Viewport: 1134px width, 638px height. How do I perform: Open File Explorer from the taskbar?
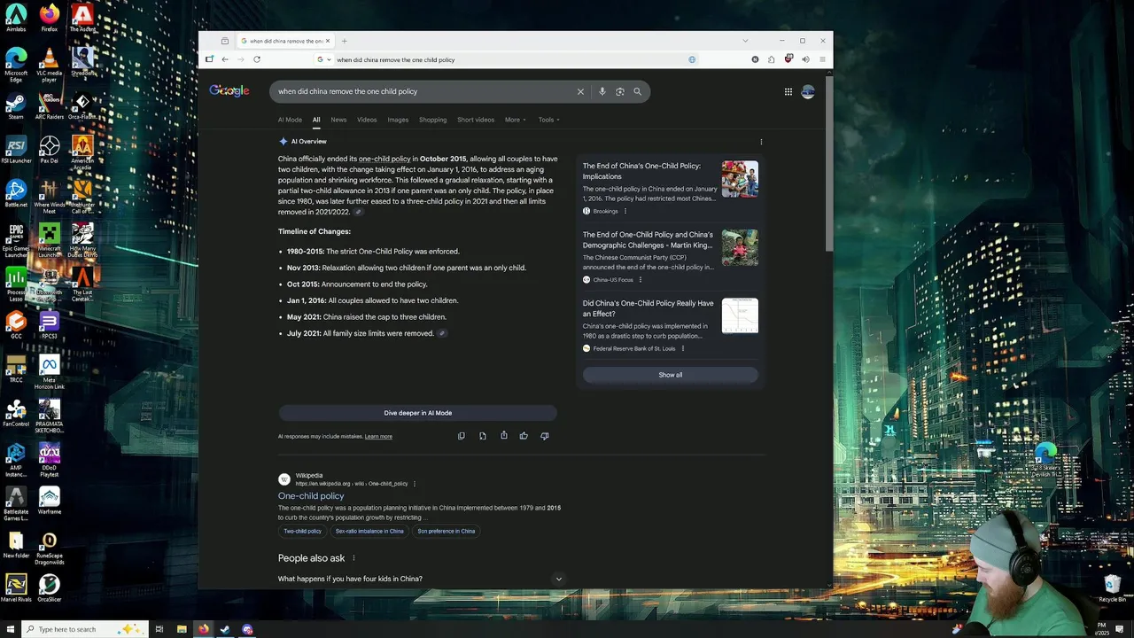[182, 629]
